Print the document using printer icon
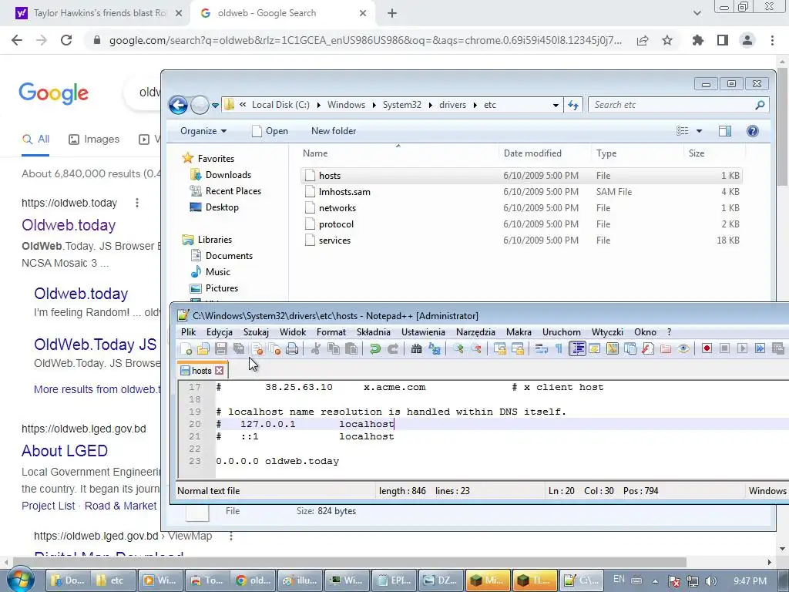 292,348
